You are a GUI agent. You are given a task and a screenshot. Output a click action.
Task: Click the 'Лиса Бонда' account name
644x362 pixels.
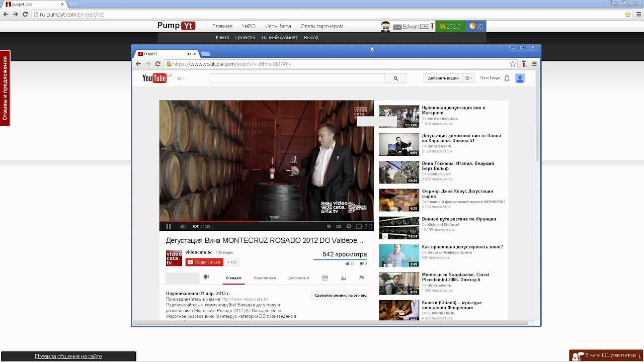(490, 78)
